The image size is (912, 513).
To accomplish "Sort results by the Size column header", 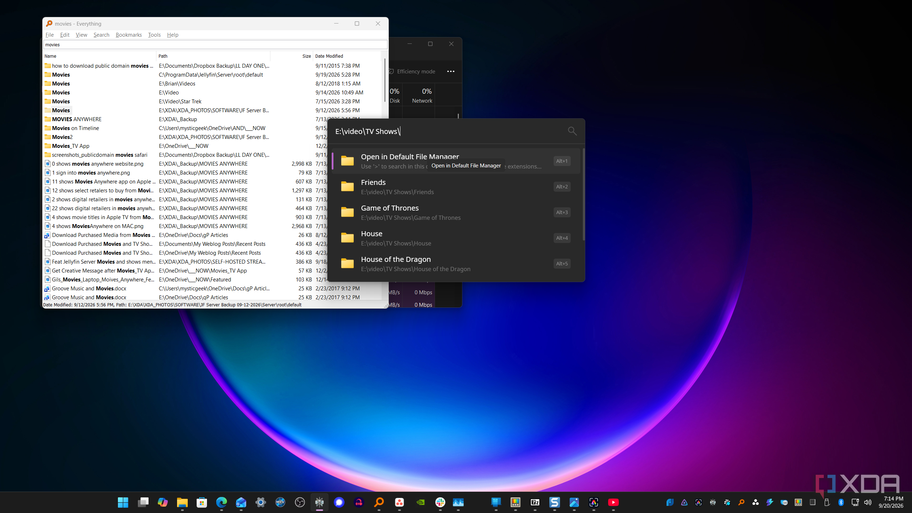I will point(291,56).
